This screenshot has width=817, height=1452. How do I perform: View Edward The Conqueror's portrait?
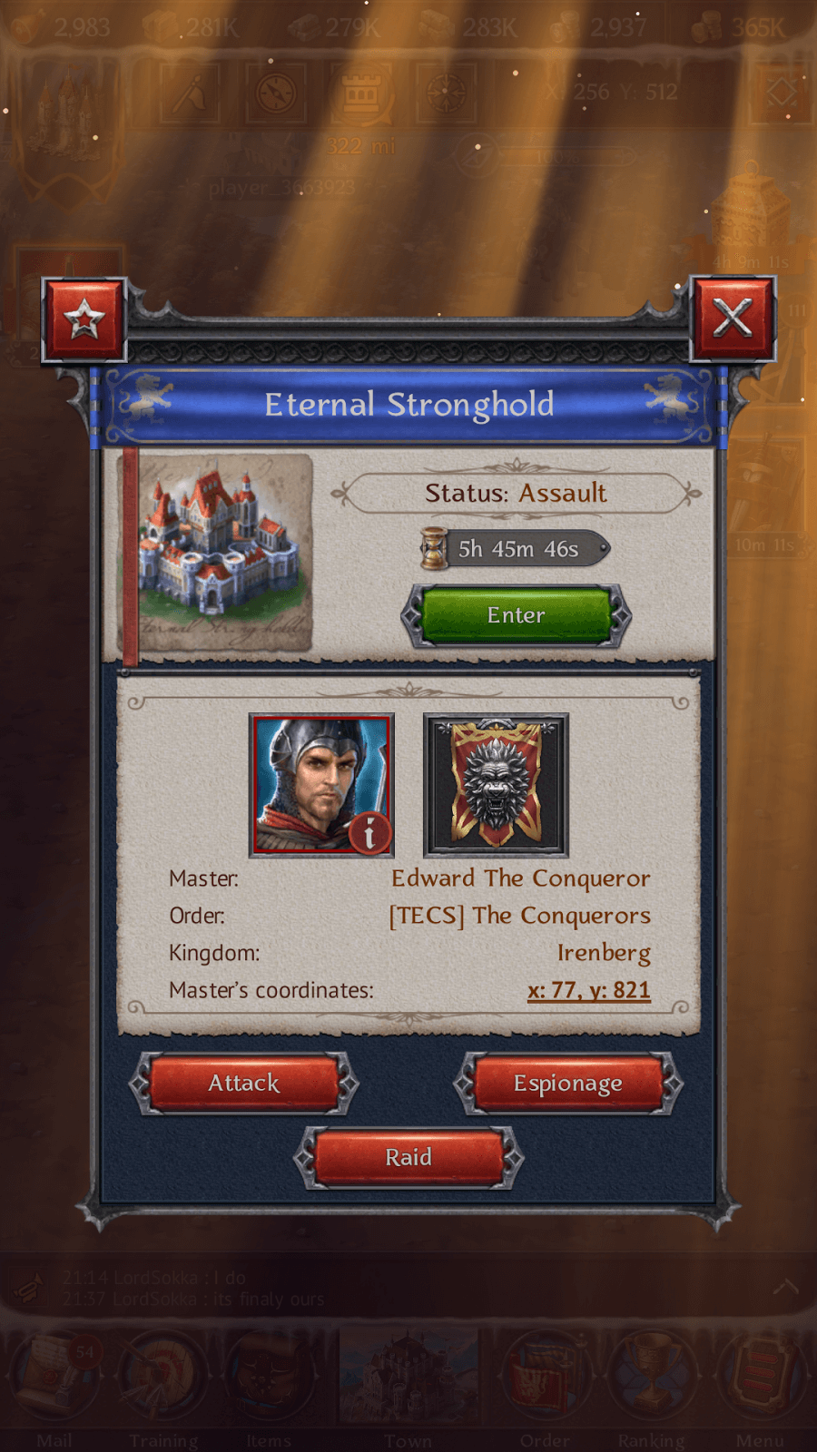(x=321, y=785)
